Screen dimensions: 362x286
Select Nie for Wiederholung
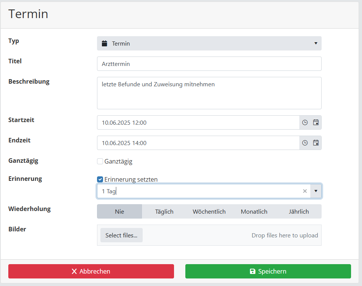[x=119, y=211]
